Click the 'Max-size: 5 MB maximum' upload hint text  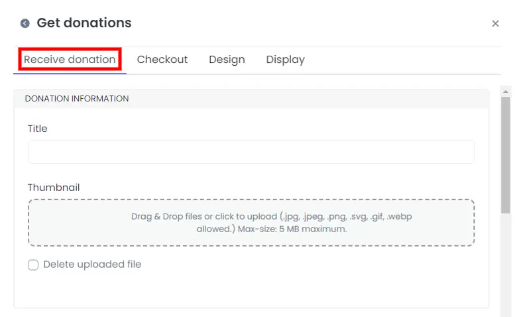tap(292, 229)
